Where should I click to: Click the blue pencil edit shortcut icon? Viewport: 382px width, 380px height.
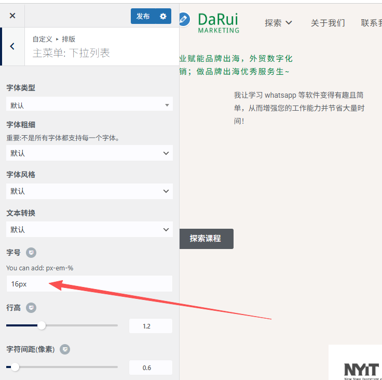(183, 19)
